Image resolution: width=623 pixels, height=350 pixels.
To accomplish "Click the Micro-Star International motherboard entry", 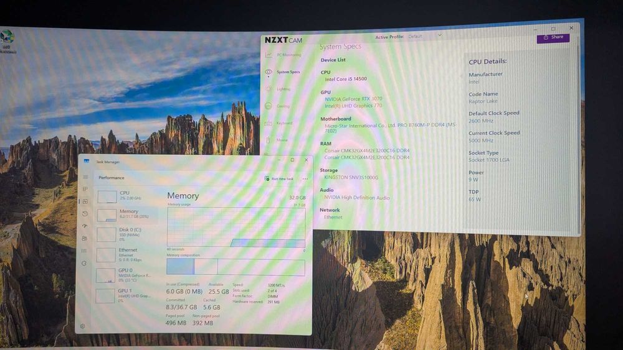I will pyautogui.click(x=390, y=127).
